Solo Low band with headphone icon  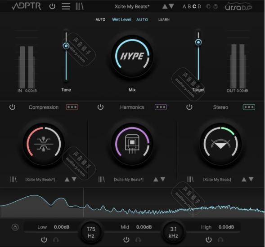click(56, 239)
